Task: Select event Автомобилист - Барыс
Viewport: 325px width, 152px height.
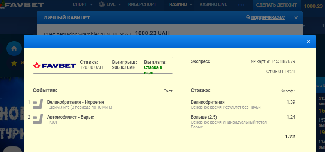Action: (x=71, y=117)
